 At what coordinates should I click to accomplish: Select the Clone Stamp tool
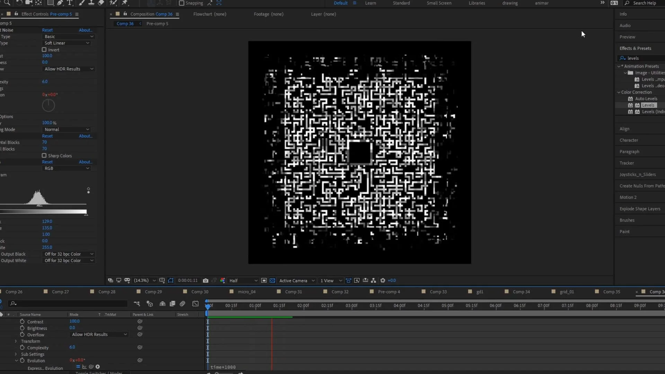point(91,3)
